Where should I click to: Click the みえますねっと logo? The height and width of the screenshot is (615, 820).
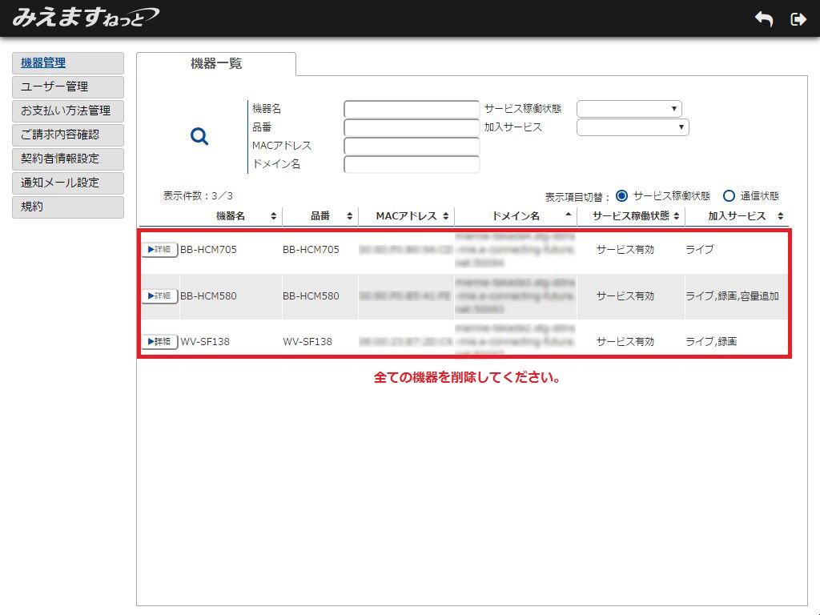pyautogui.click(x=85, y=18)
